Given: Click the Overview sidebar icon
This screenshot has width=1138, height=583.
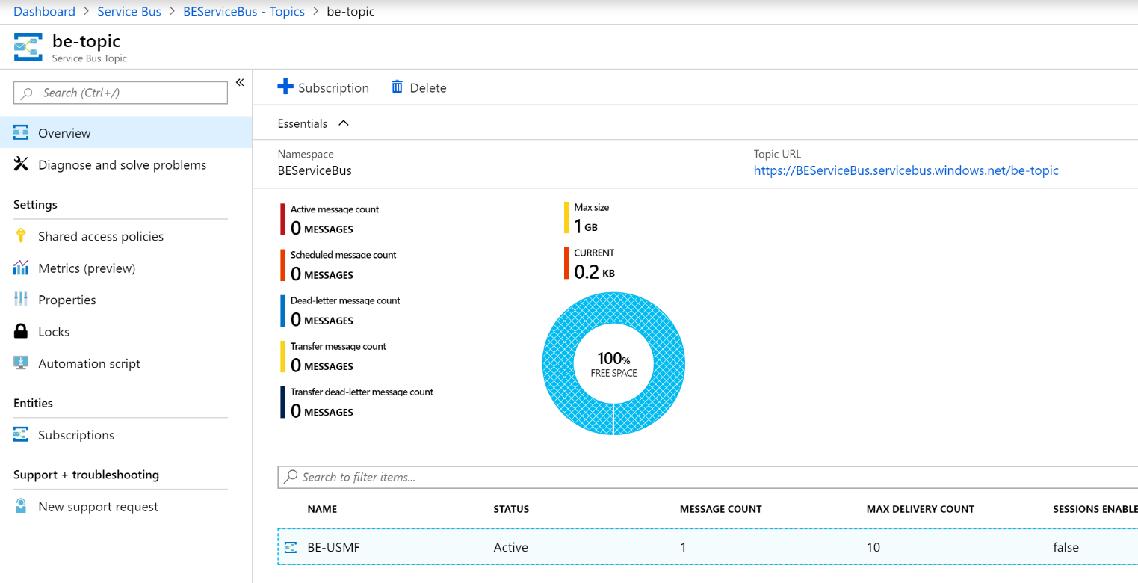Looking at the screenshot, I should 21,132.
